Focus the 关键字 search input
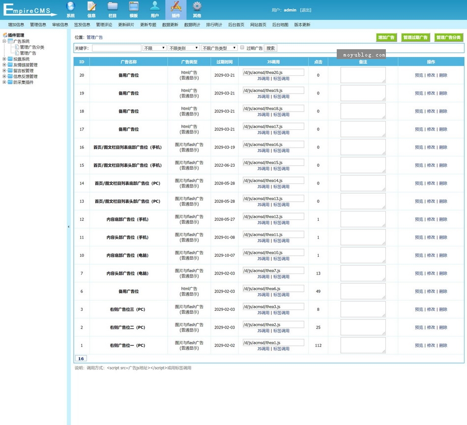The height and width of the screenshot is (425, 467). [117, 48]
